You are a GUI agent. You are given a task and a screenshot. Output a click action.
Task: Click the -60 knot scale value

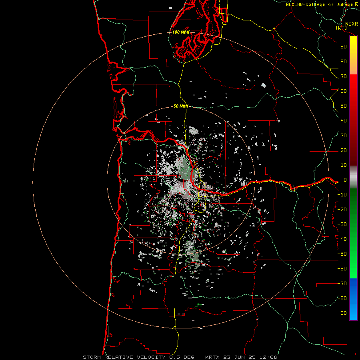(342, 269)
